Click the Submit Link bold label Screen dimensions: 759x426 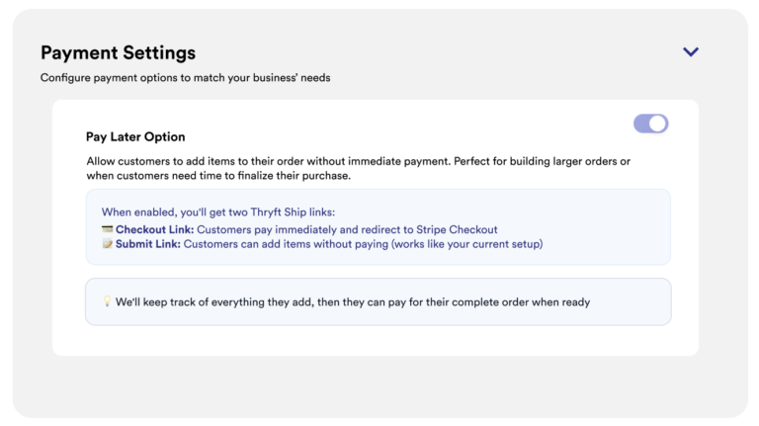click(x=147, y=244)
